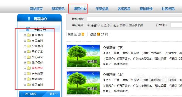Click the 星城博览 folder icon

click(x=29, y=79)
